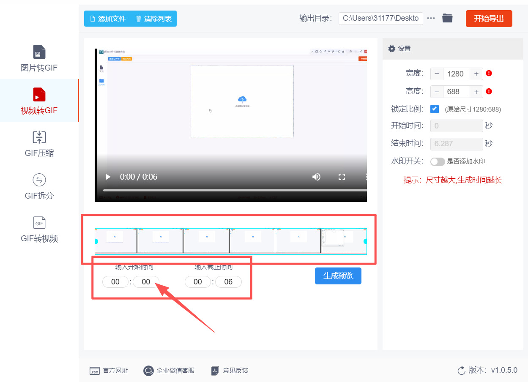528x382 pixels.
Task: Select the last timeline thumbnail frame
Action: coord(344,241)
